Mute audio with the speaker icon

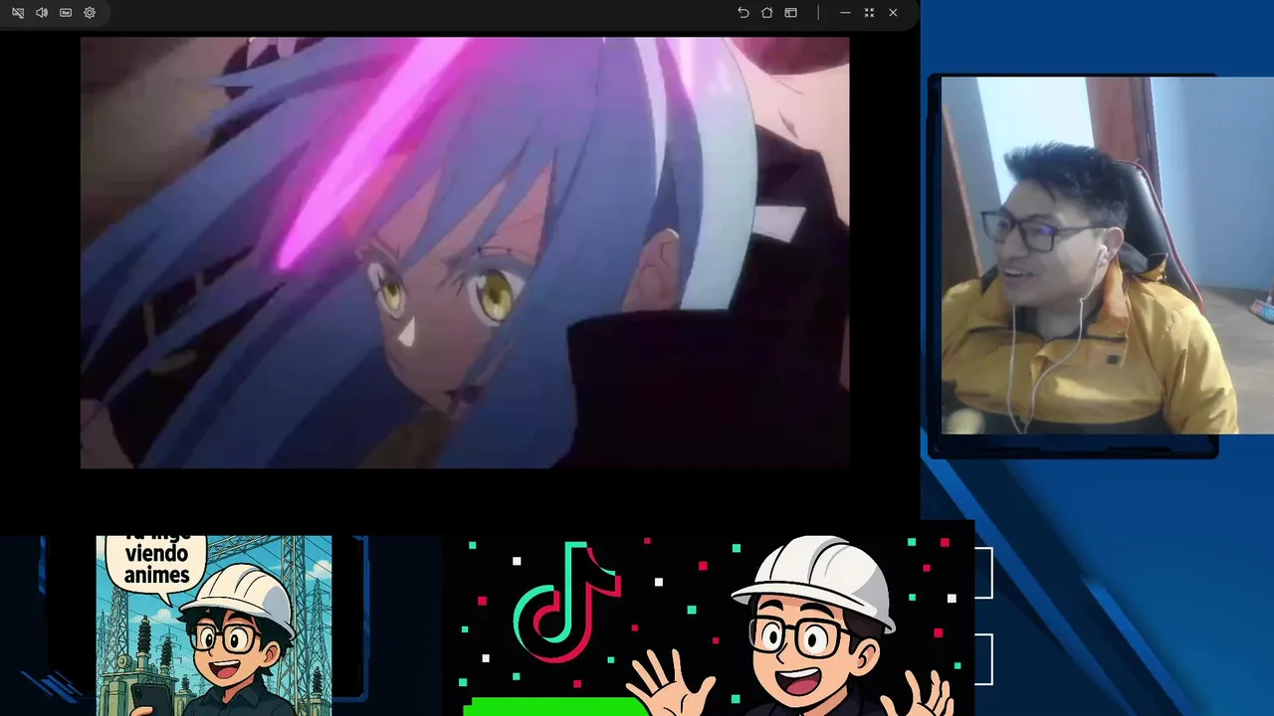(42, 13)
